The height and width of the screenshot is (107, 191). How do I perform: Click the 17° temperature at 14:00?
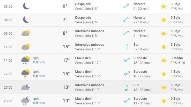pyautogui.click(x=66, y=60)
